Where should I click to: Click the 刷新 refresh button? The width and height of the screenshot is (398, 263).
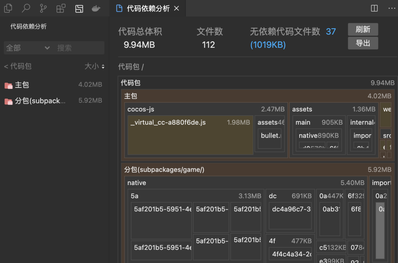click(363, 29)
